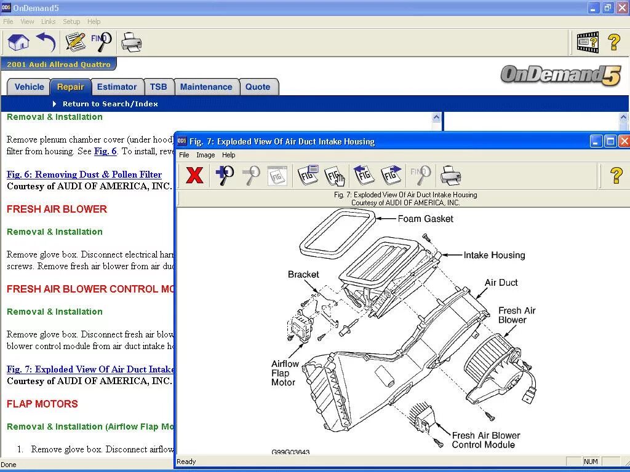Open the inline Fig. 6 link
This screenshot has height=472, width=630.
105,151
